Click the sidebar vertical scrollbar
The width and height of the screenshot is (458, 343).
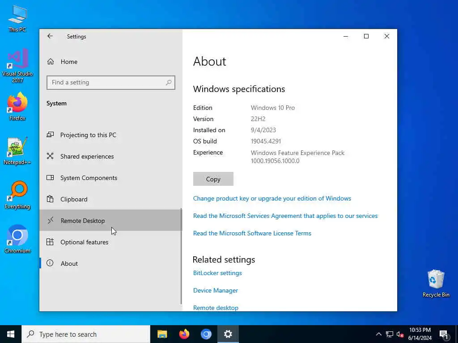point(181,256)
